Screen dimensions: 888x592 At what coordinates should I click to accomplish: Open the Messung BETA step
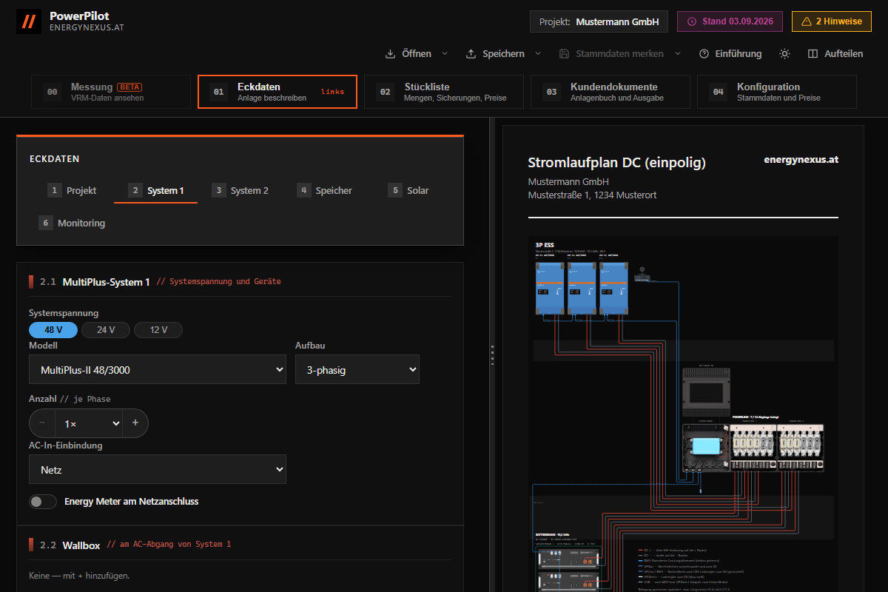coord(111,92)
